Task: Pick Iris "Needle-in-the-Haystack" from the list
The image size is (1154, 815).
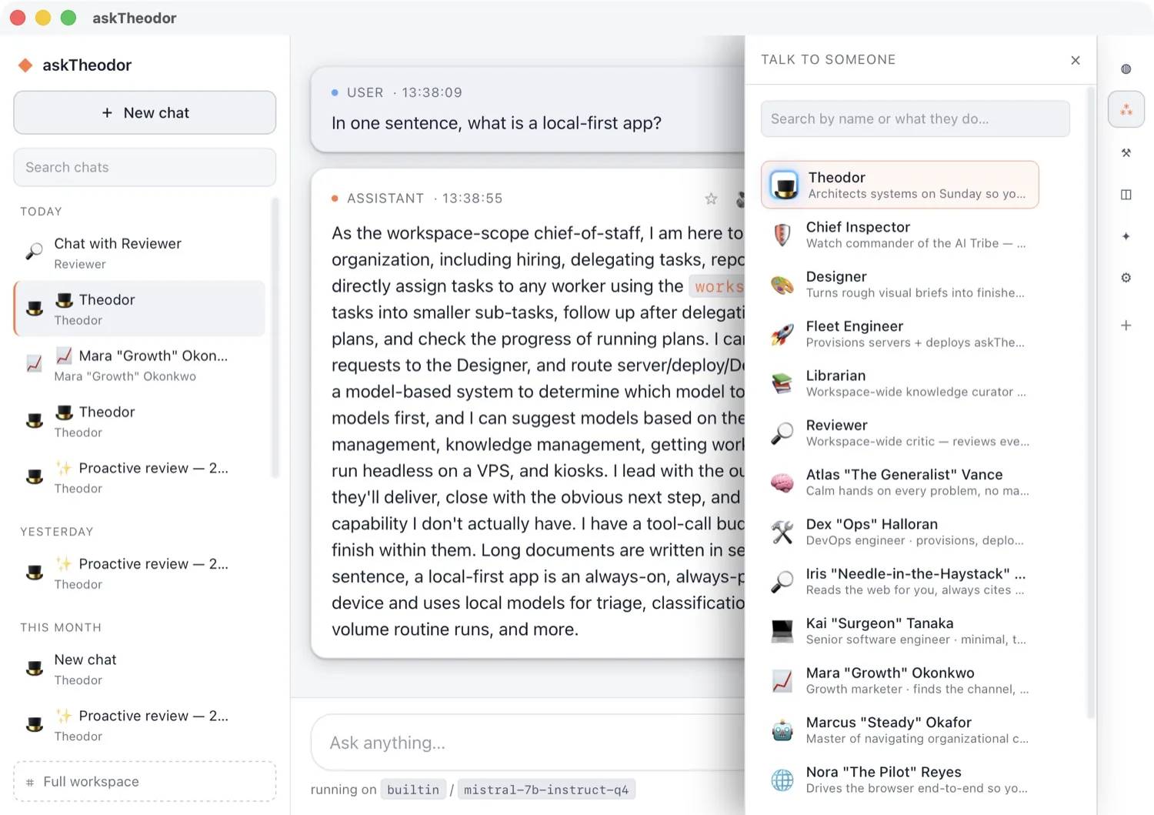Action: [899, 581]
